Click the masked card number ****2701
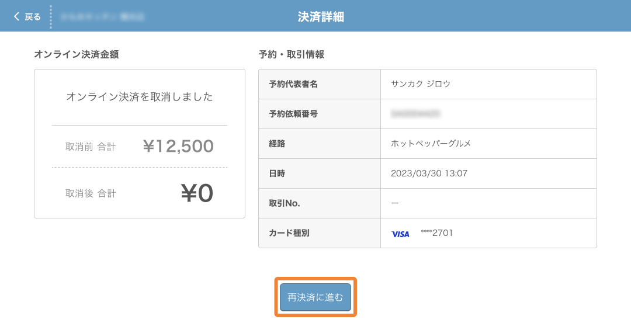 coord(436,233)
